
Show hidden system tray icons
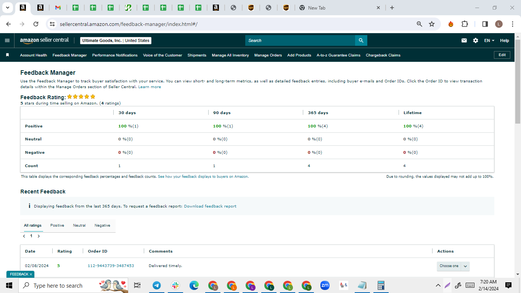pos(438,285)
